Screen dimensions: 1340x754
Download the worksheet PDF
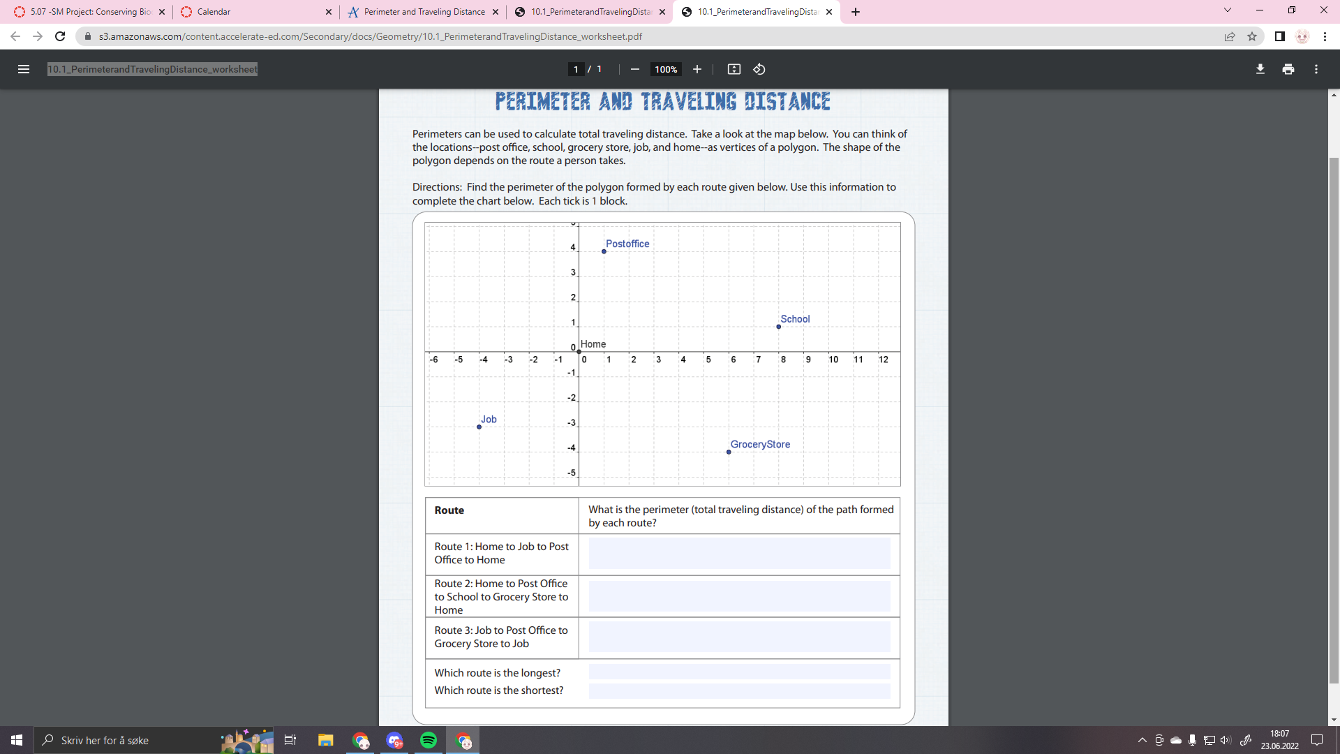pyautogui.click(x=1260, y=69)
